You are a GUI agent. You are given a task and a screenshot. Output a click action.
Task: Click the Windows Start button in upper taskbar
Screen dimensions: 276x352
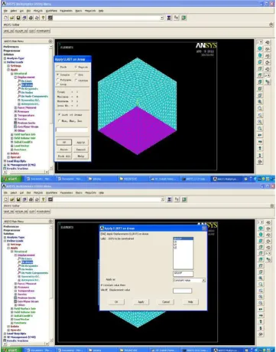pos(11,179)
